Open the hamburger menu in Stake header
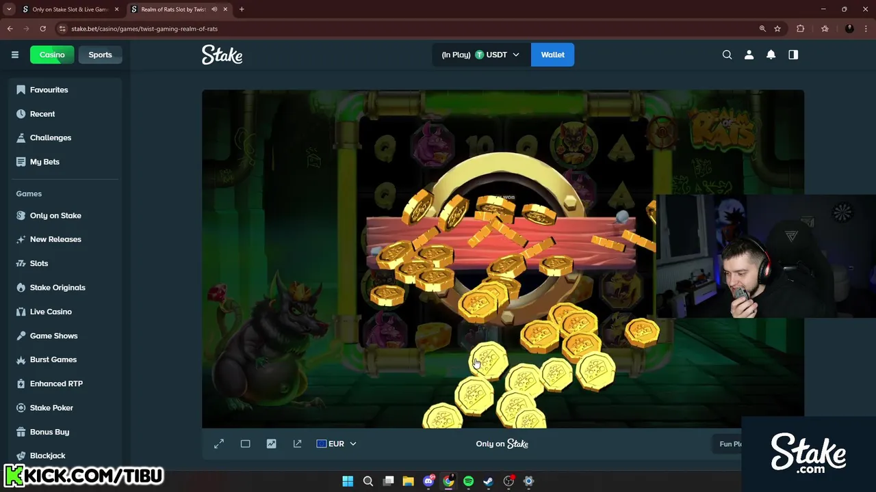 tap(14, 55)
